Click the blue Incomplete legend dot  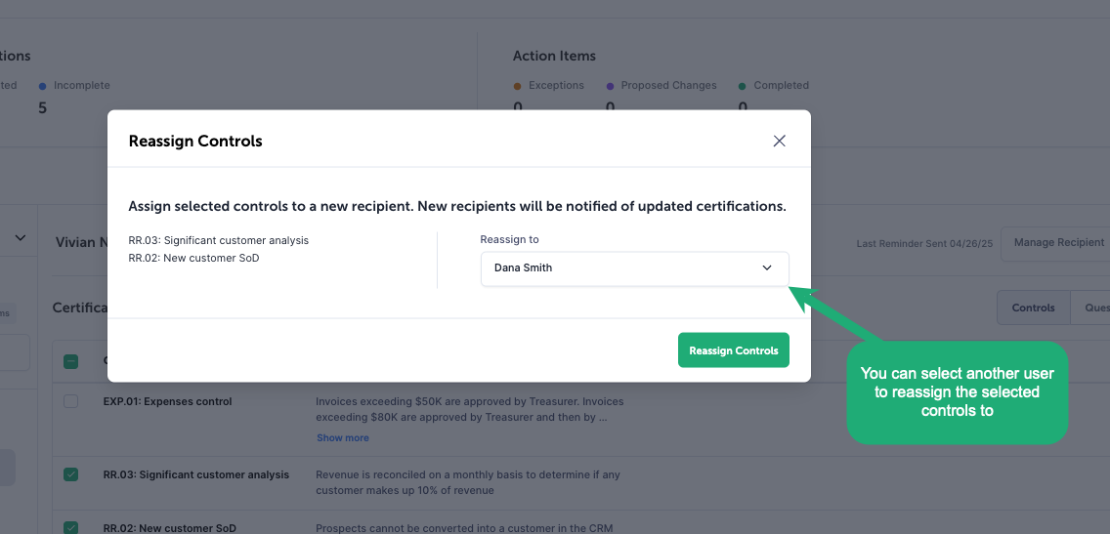[43, 86]
